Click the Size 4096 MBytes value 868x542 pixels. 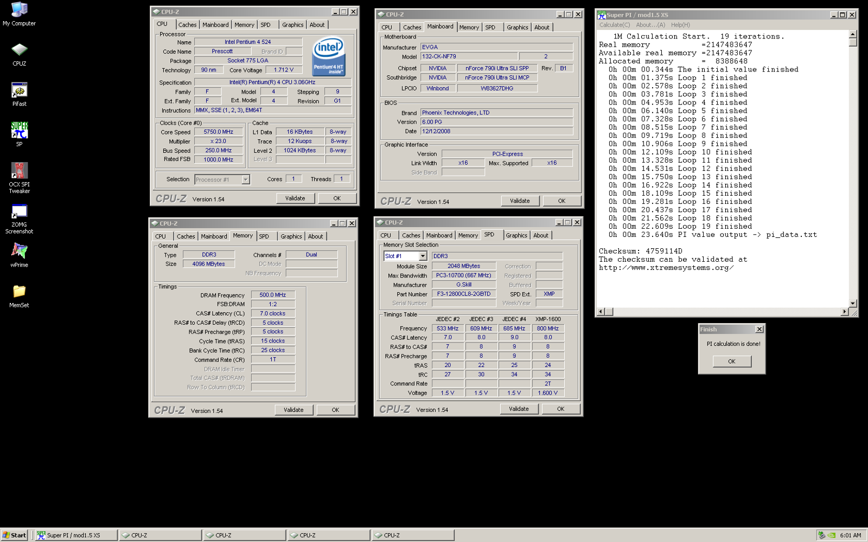[208, 264]
